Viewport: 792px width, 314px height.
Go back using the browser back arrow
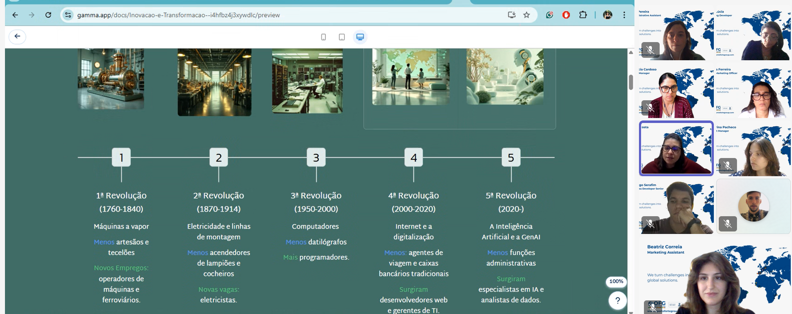pyautogui.click(x=15, y=15)
